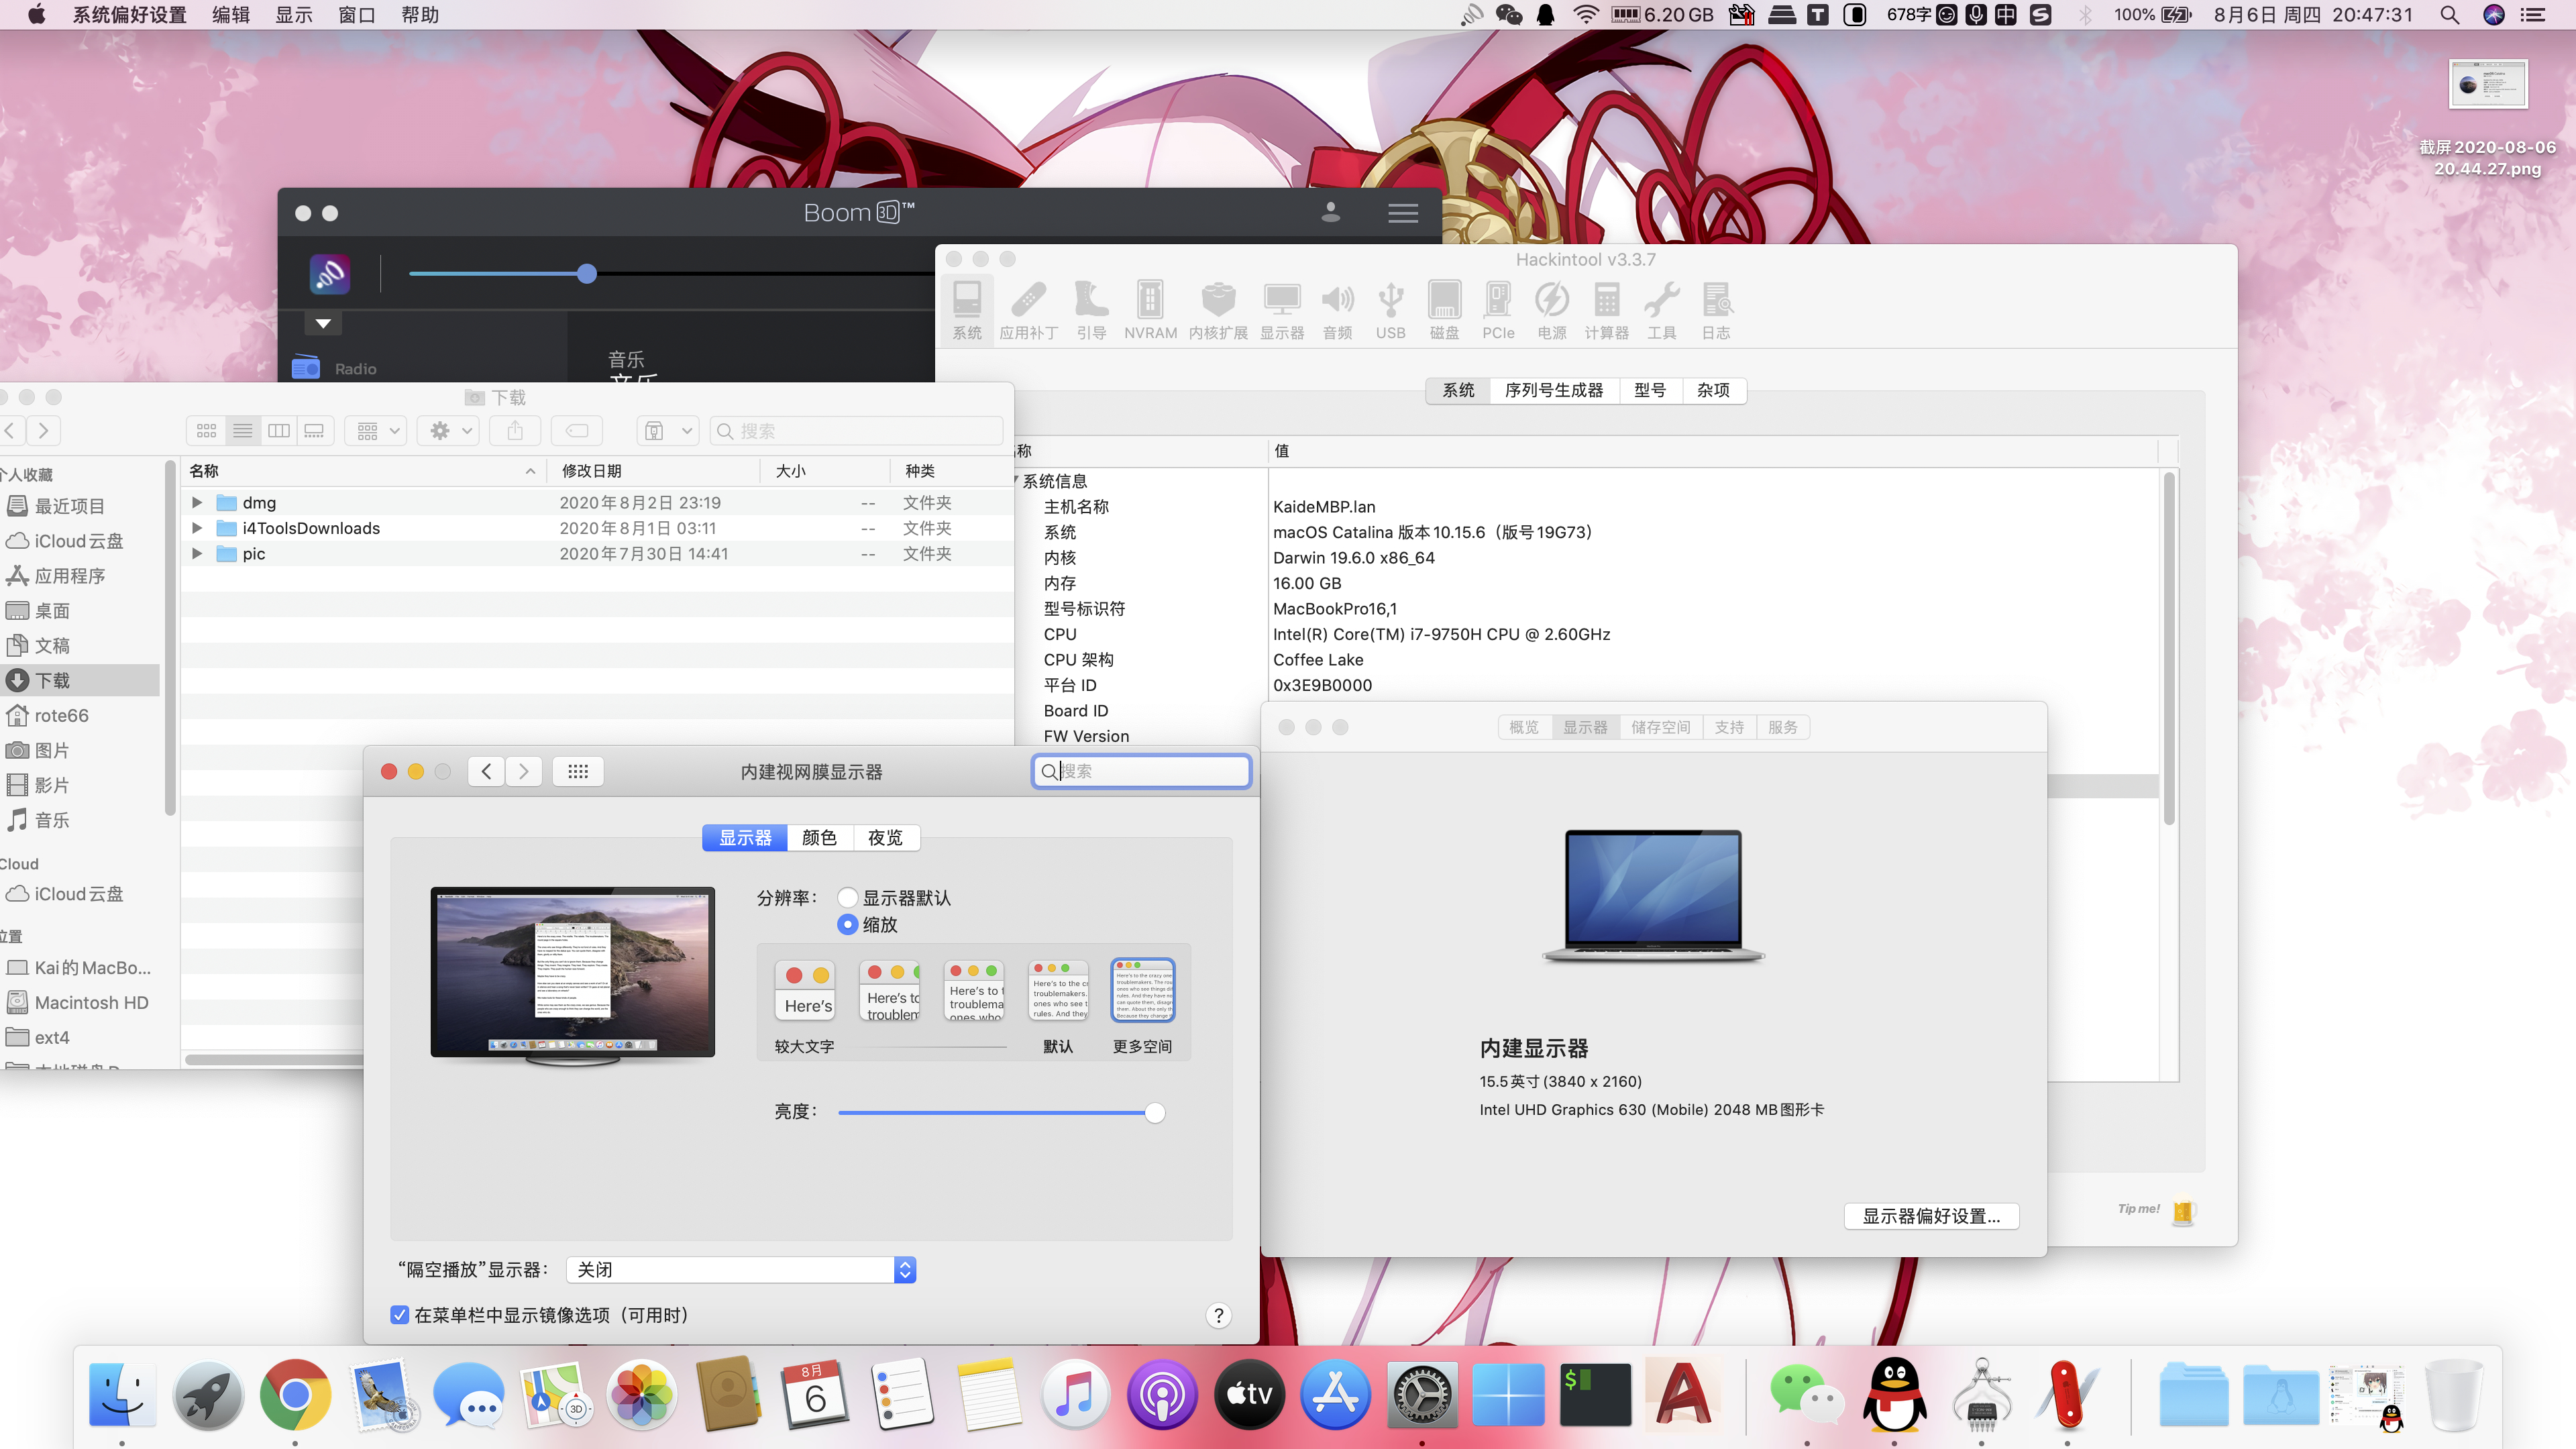Adjust the 亮度 brightness slider
2576x1449 pixels.
tap(1001, 1112)
